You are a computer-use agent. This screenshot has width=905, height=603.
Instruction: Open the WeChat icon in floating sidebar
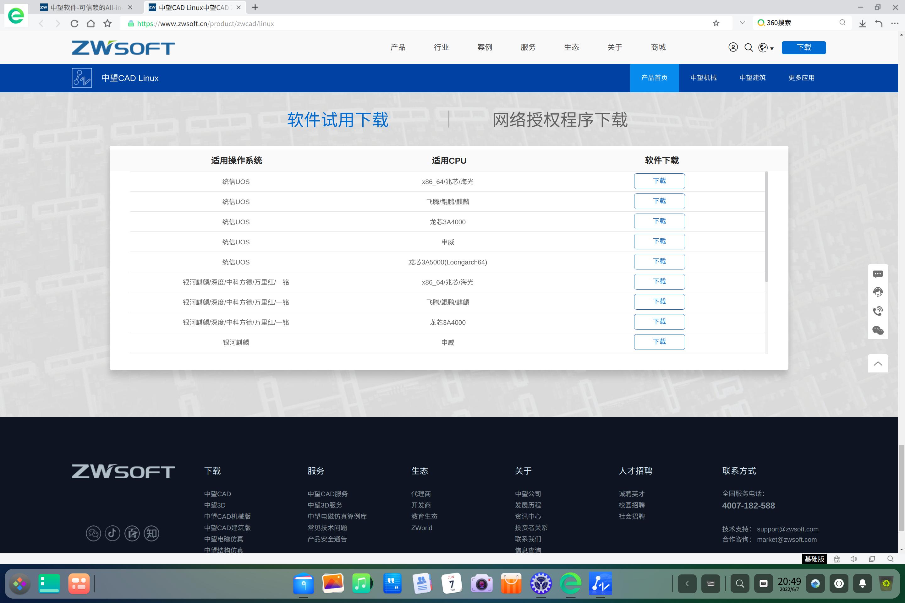coord(878,330)
